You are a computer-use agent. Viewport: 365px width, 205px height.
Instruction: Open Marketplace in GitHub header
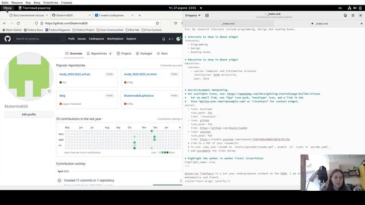click(115, 39)
